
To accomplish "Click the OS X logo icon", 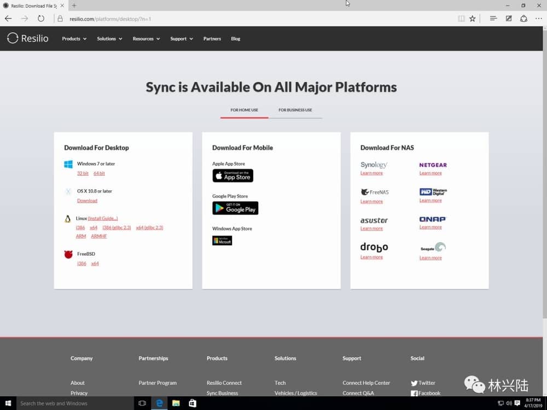I will point(68,191).
